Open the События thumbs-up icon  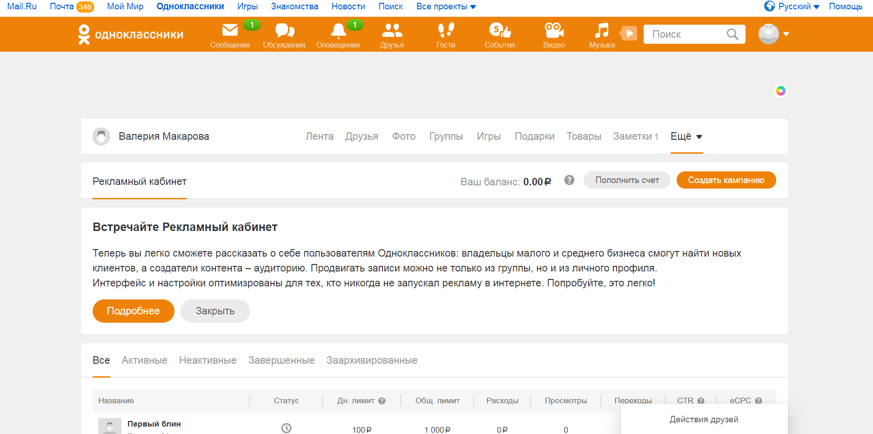point(500,30)
